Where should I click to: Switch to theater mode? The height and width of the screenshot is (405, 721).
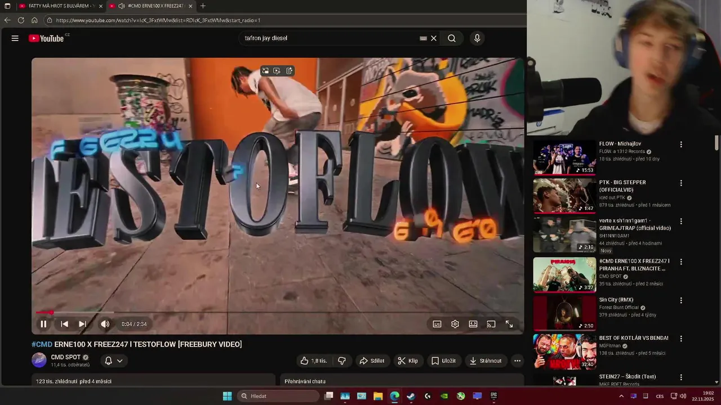[473, 324]
